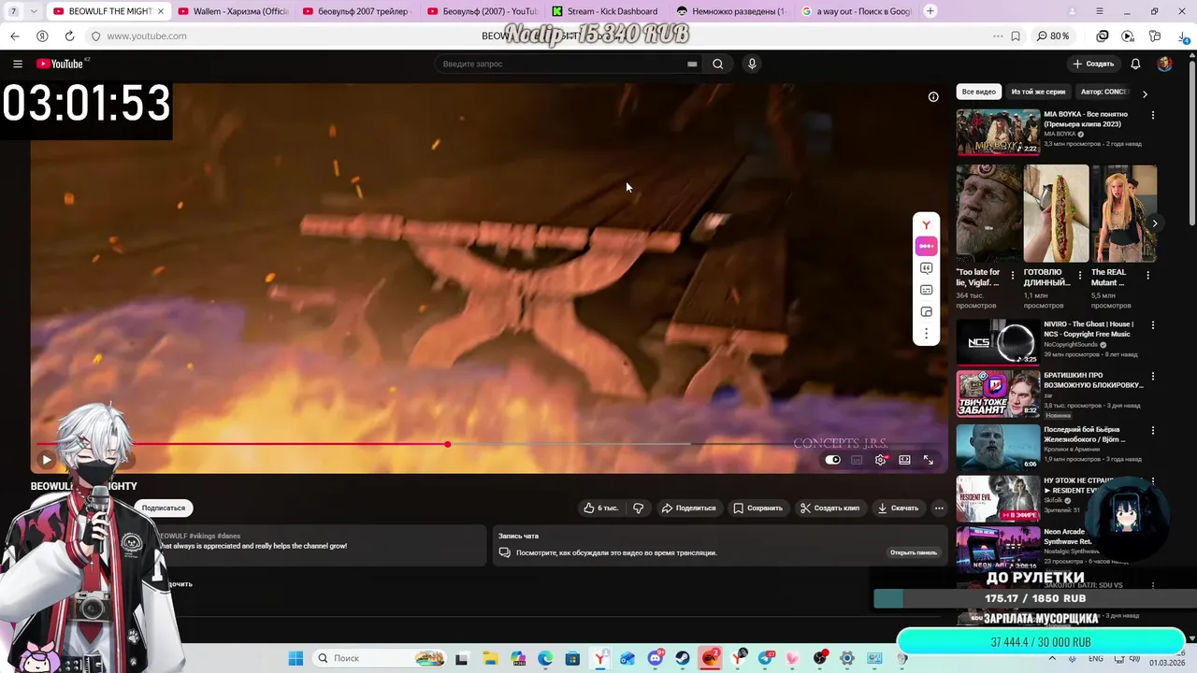
Task: Open the Yandex Alice icon in side panel
Action: (x=926, y=225)
